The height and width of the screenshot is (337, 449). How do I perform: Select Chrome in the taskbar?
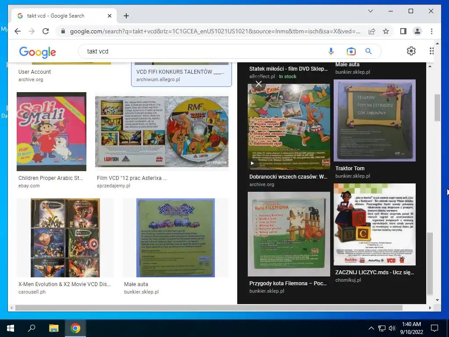pos(75,328)
